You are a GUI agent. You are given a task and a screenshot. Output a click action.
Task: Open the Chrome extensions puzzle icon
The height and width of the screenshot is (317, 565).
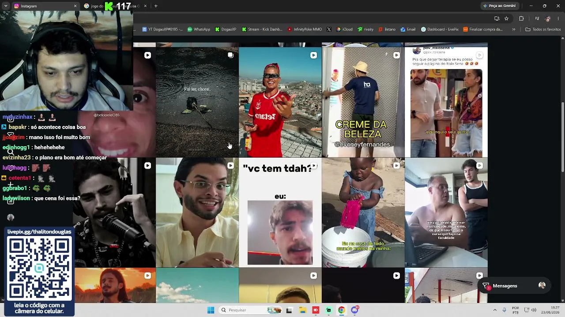(521, 18)
